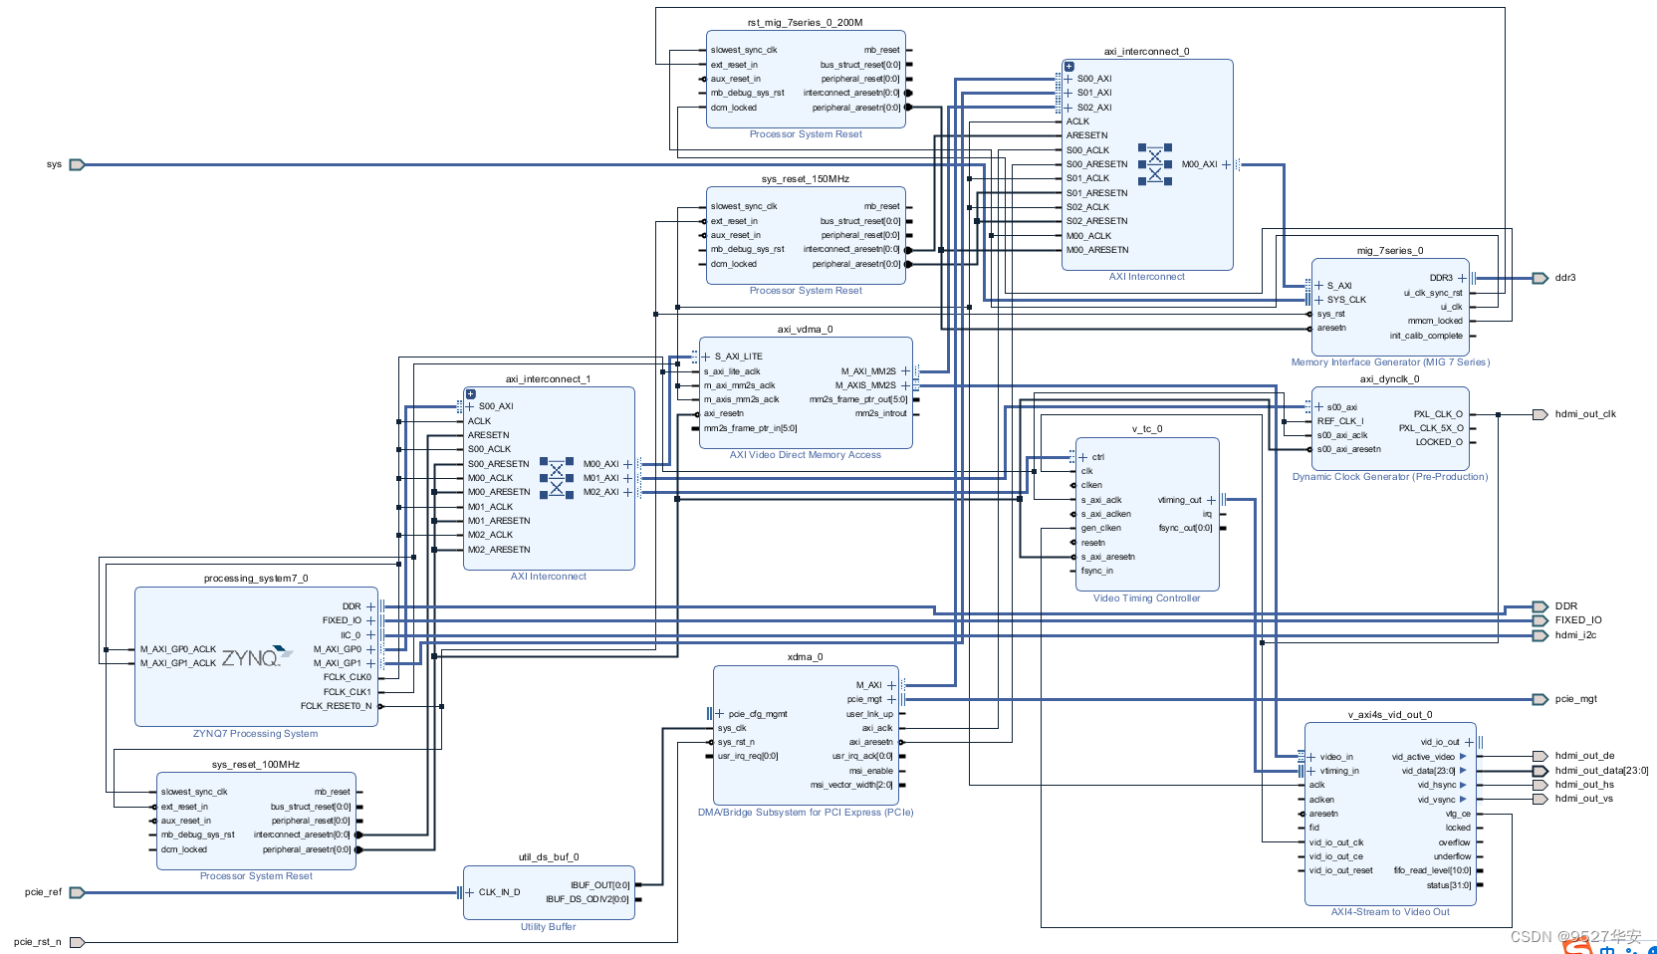Expand S01_AXI interface on axi_interconnect_0
Screen dimensions: 1657x954
point(1068,93)
